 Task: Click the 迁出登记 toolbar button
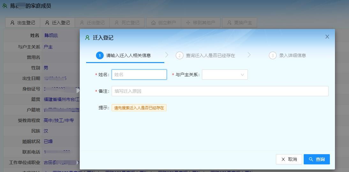click(x=92, y=23)
